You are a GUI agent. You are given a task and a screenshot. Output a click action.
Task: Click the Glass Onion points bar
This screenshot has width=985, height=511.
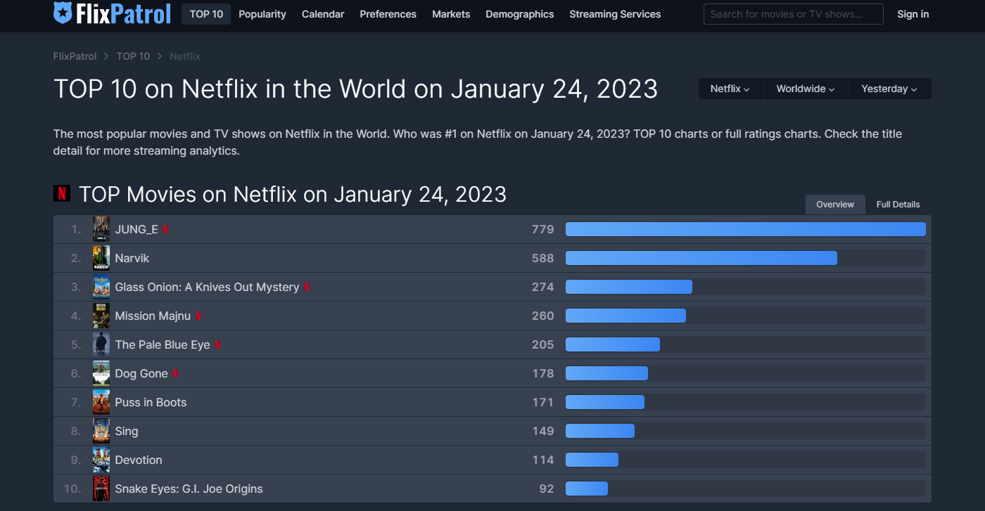pyautogui.click(x=629, y=287)
